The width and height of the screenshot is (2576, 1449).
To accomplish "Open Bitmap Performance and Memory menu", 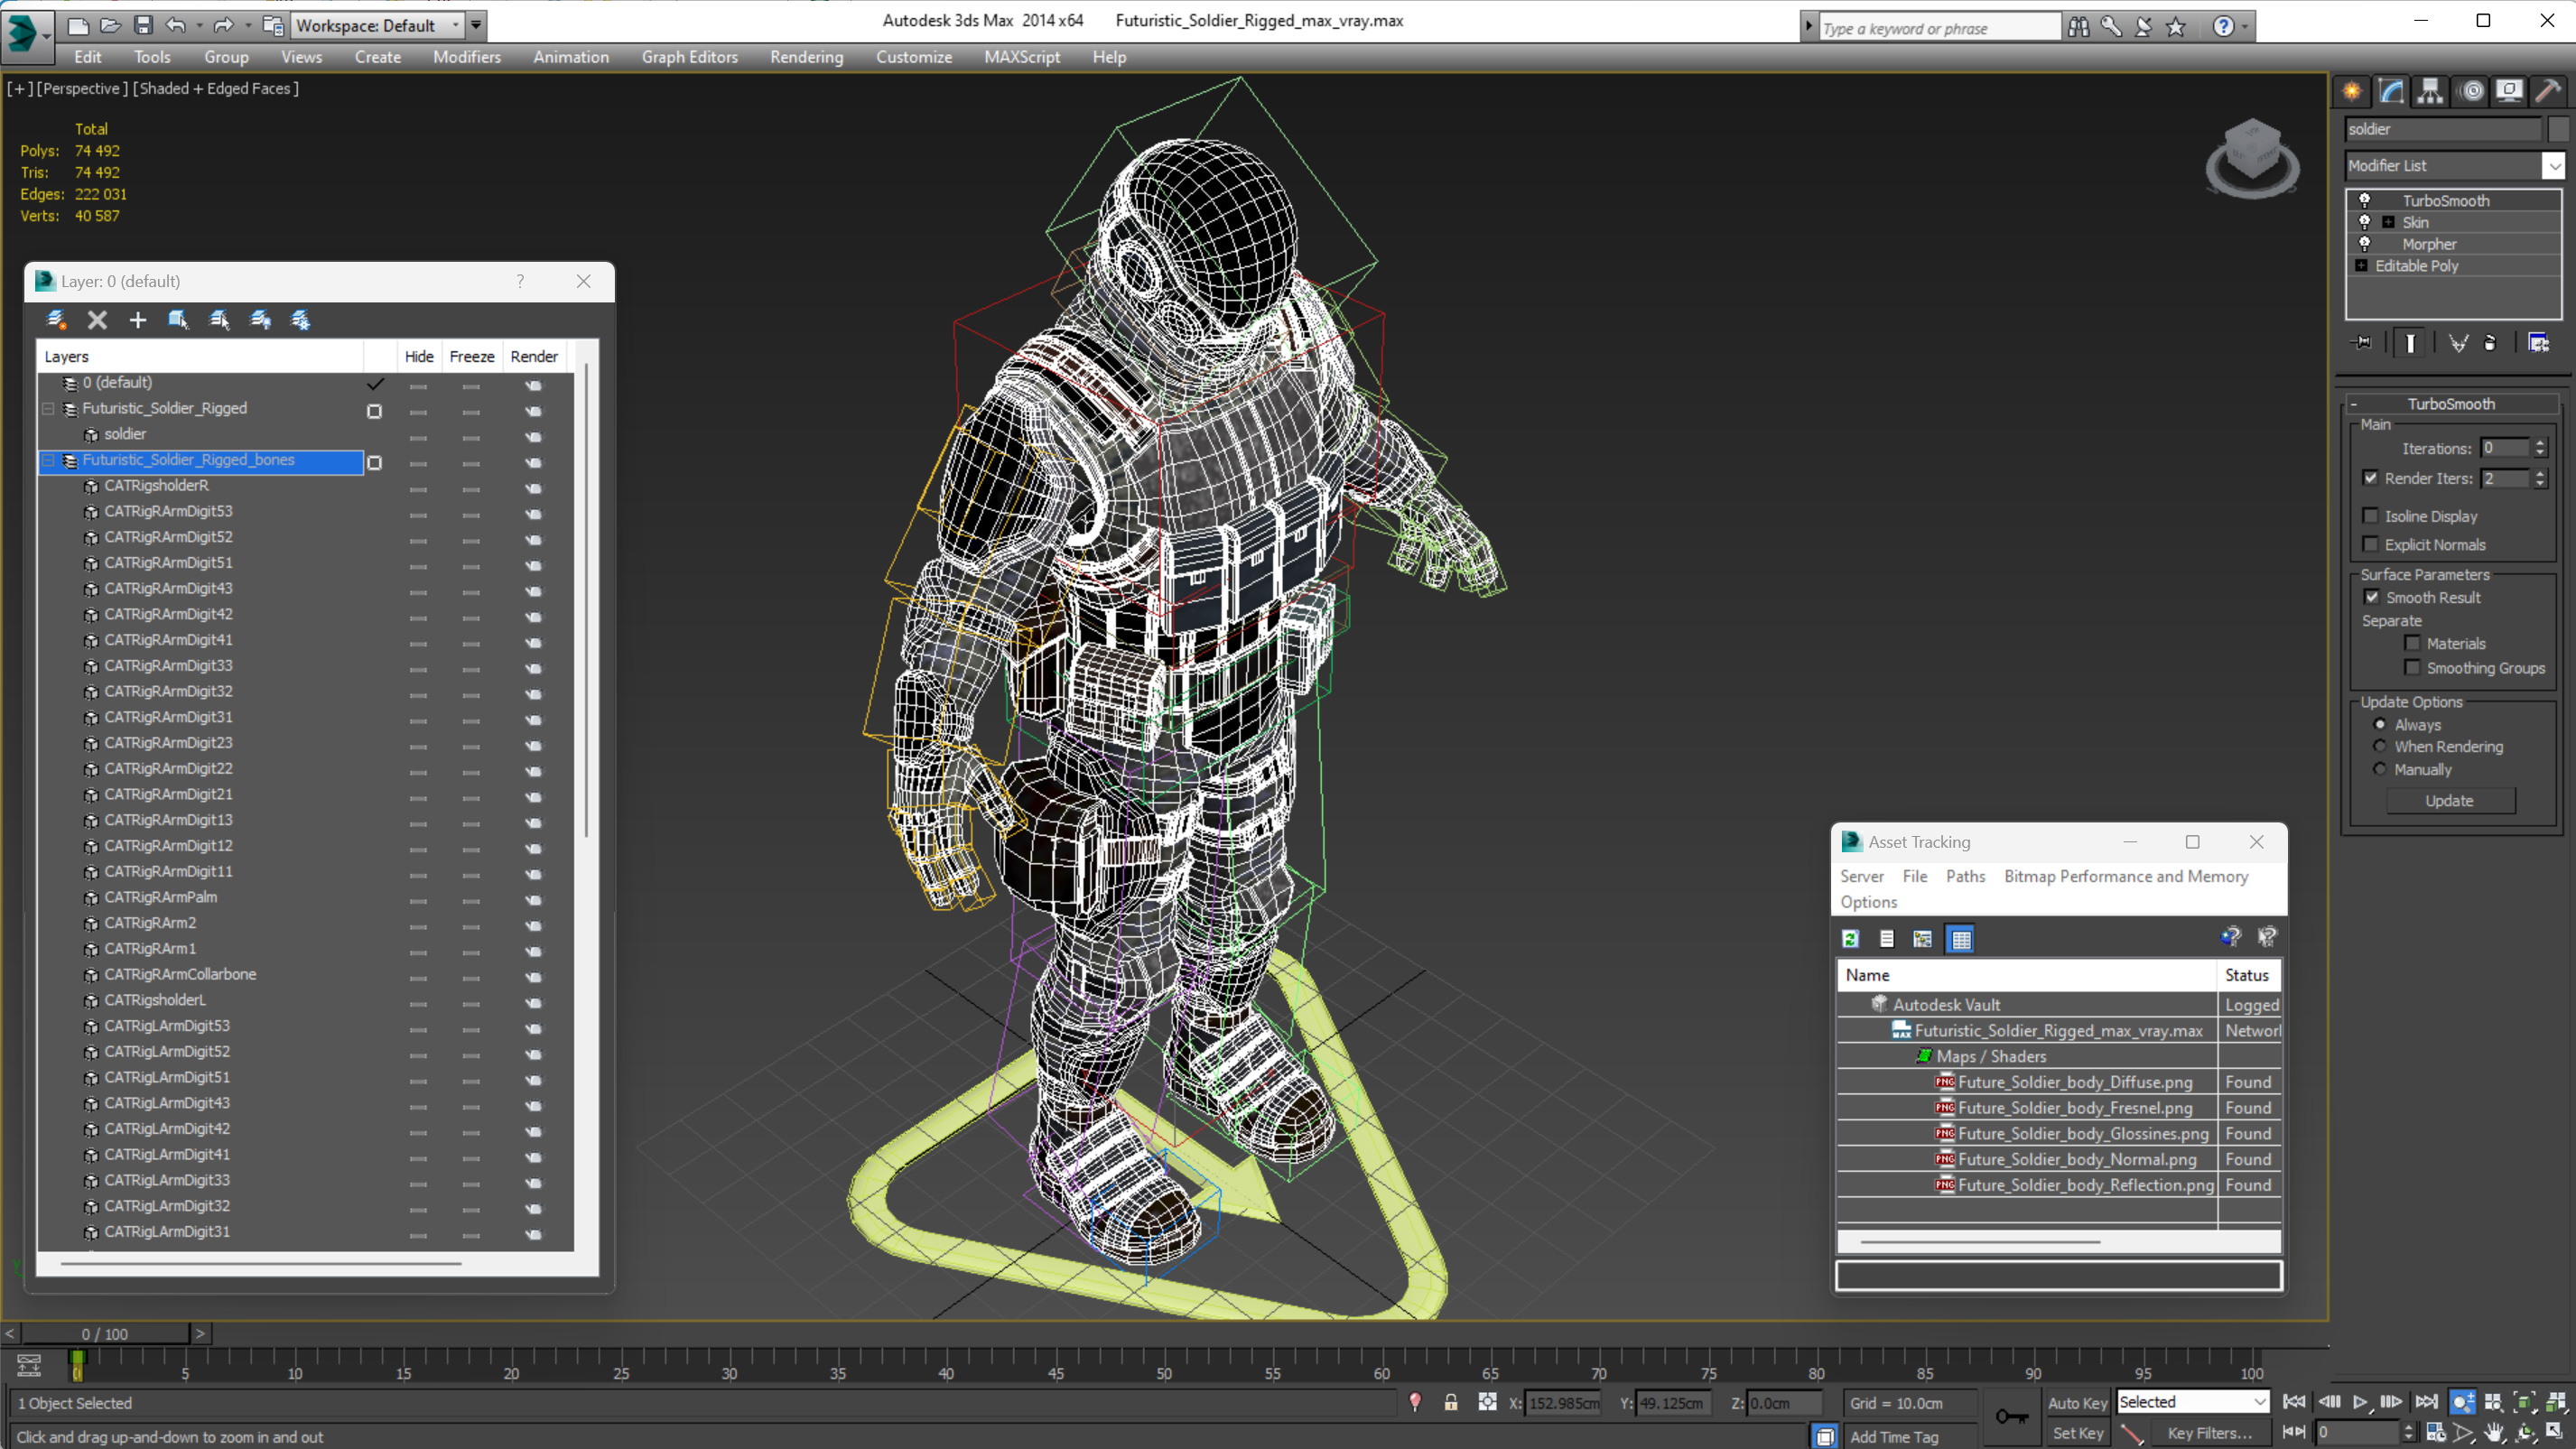I will coord(2125,876).
